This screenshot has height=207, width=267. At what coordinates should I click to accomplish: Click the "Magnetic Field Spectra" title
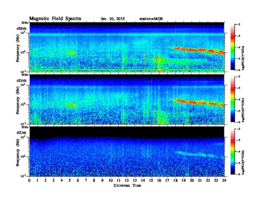coord(55,19)
